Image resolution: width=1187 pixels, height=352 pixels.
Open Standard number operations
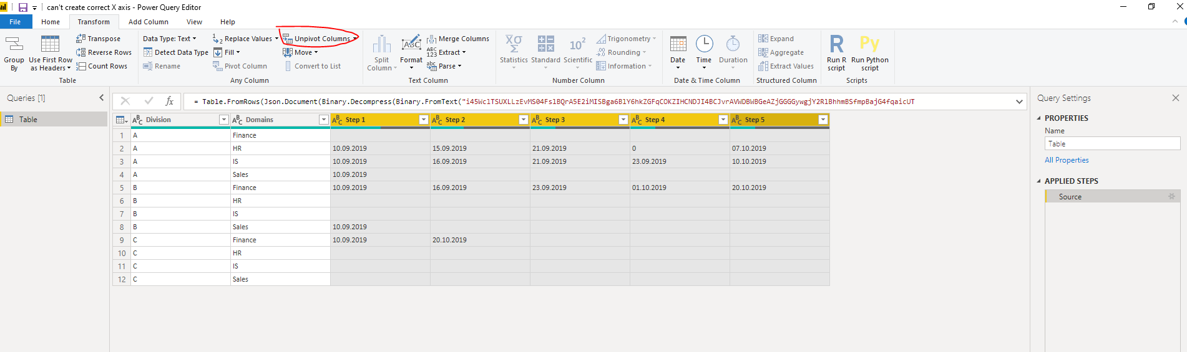[x=545, y=52]
